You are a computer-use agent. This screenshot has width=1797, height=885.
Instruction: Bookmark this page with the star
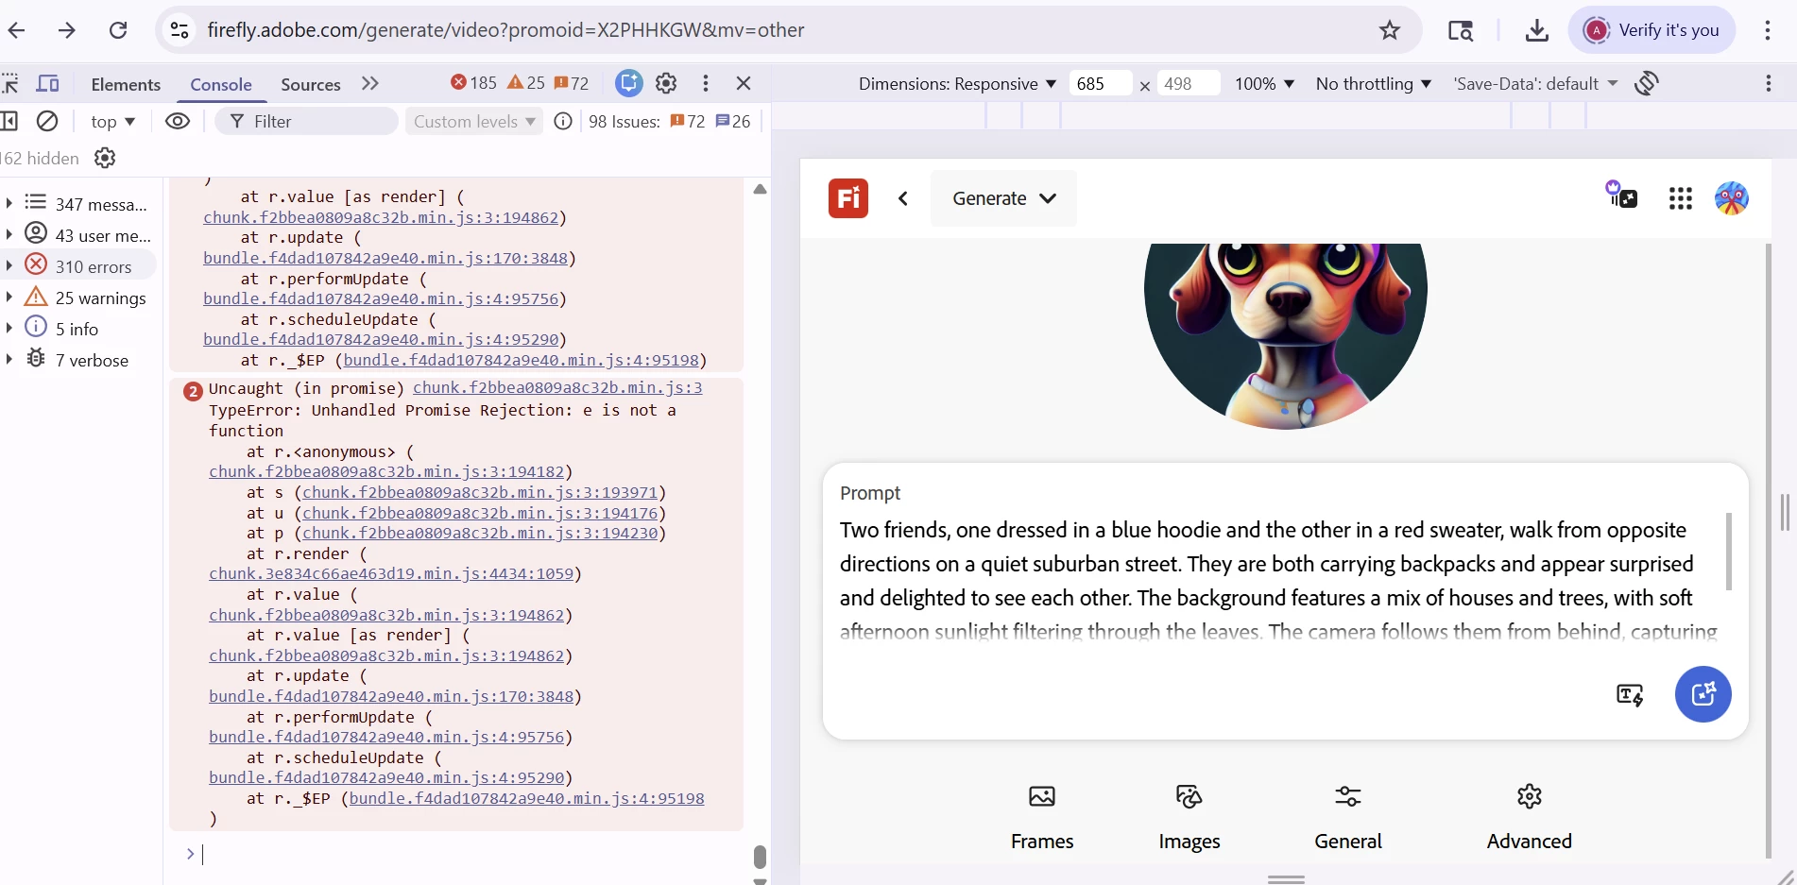click(1389, 30)
